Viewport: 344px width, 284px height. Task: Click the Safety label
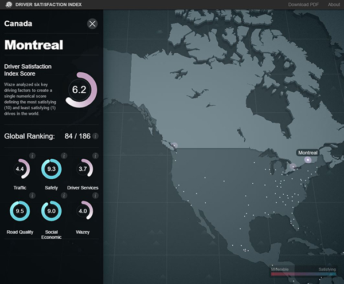pos(52,188)
